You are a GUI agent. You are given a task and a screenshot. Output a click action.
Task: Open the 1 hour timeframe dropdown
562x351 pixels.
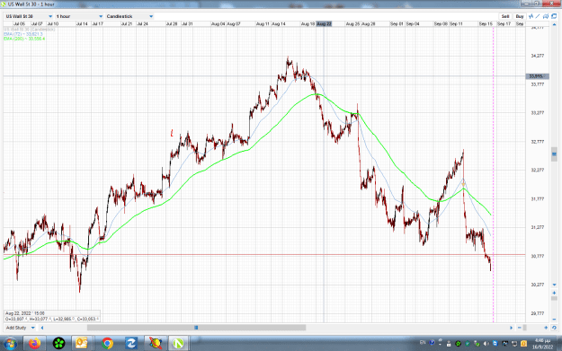(x=79, y=16)
